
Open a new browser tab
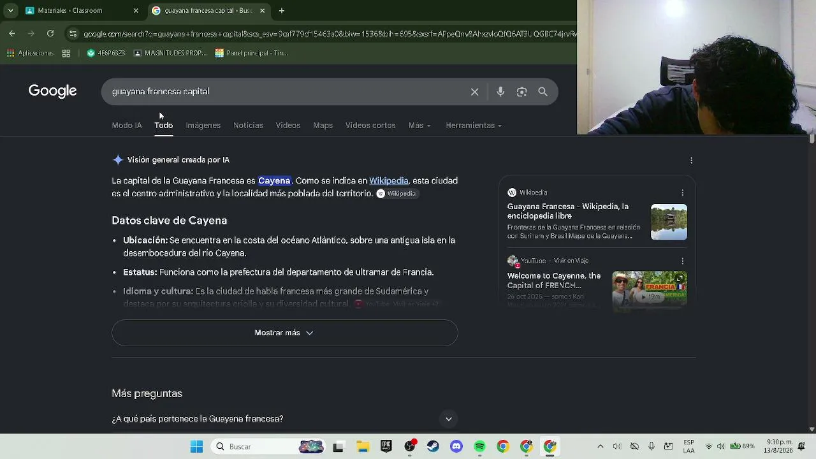pos(281,11)
